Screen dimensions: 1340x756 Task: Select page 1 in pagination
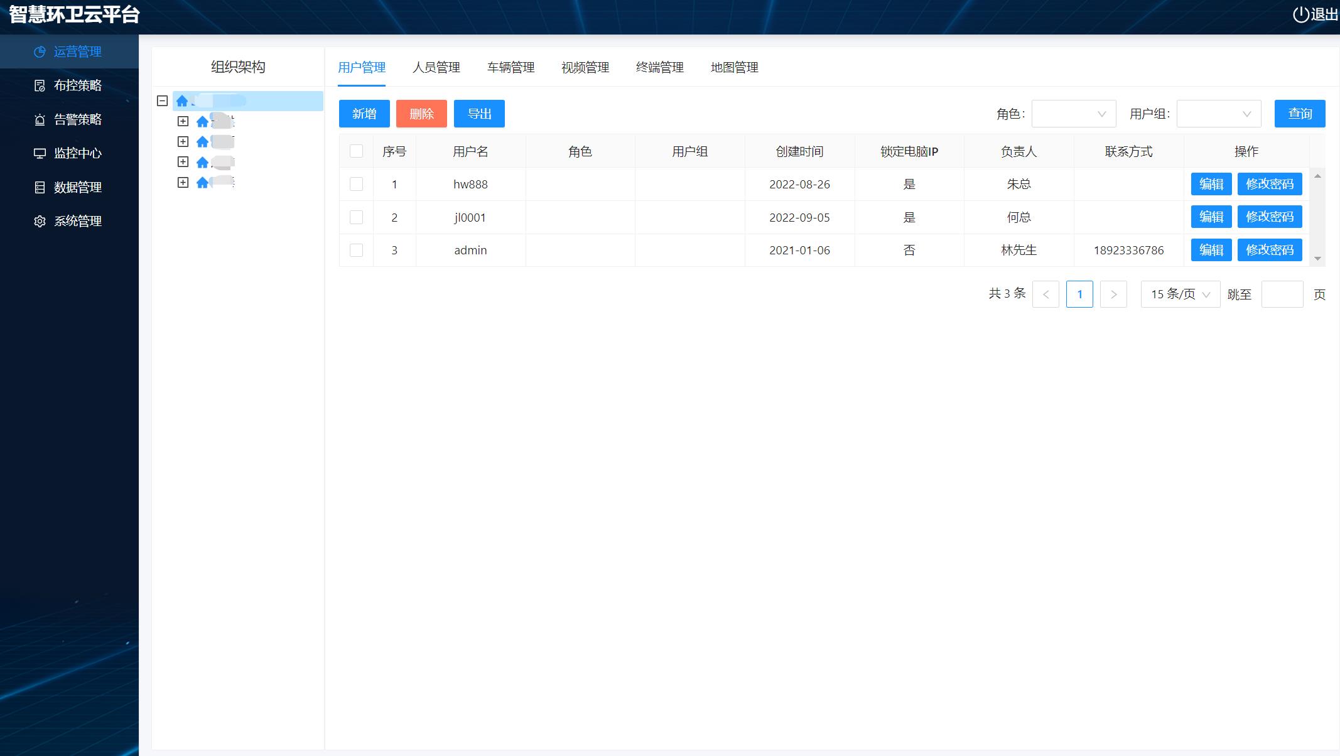click(1079, 294)
